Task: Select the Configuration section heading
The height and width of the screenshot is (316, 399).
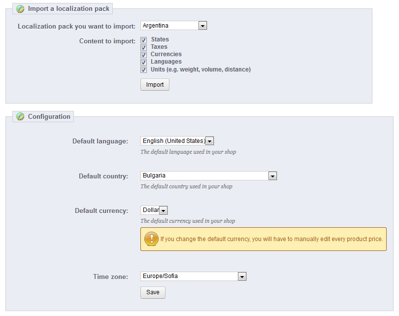Action: (49, 117)
